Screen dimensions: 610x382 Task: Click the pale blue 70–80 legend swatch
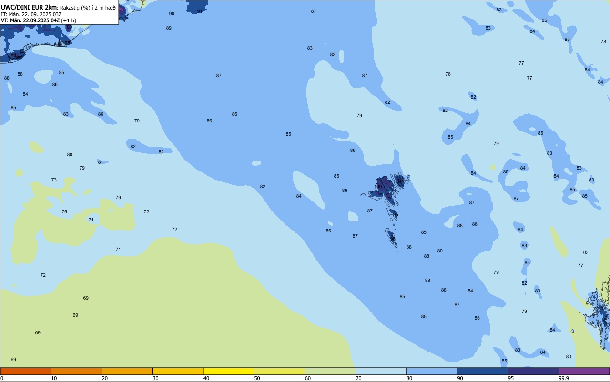[381, 371]
